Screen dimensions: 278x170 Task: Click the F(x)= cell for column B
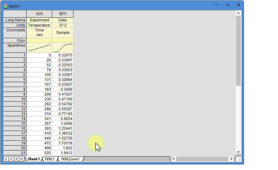coord(63,40)
